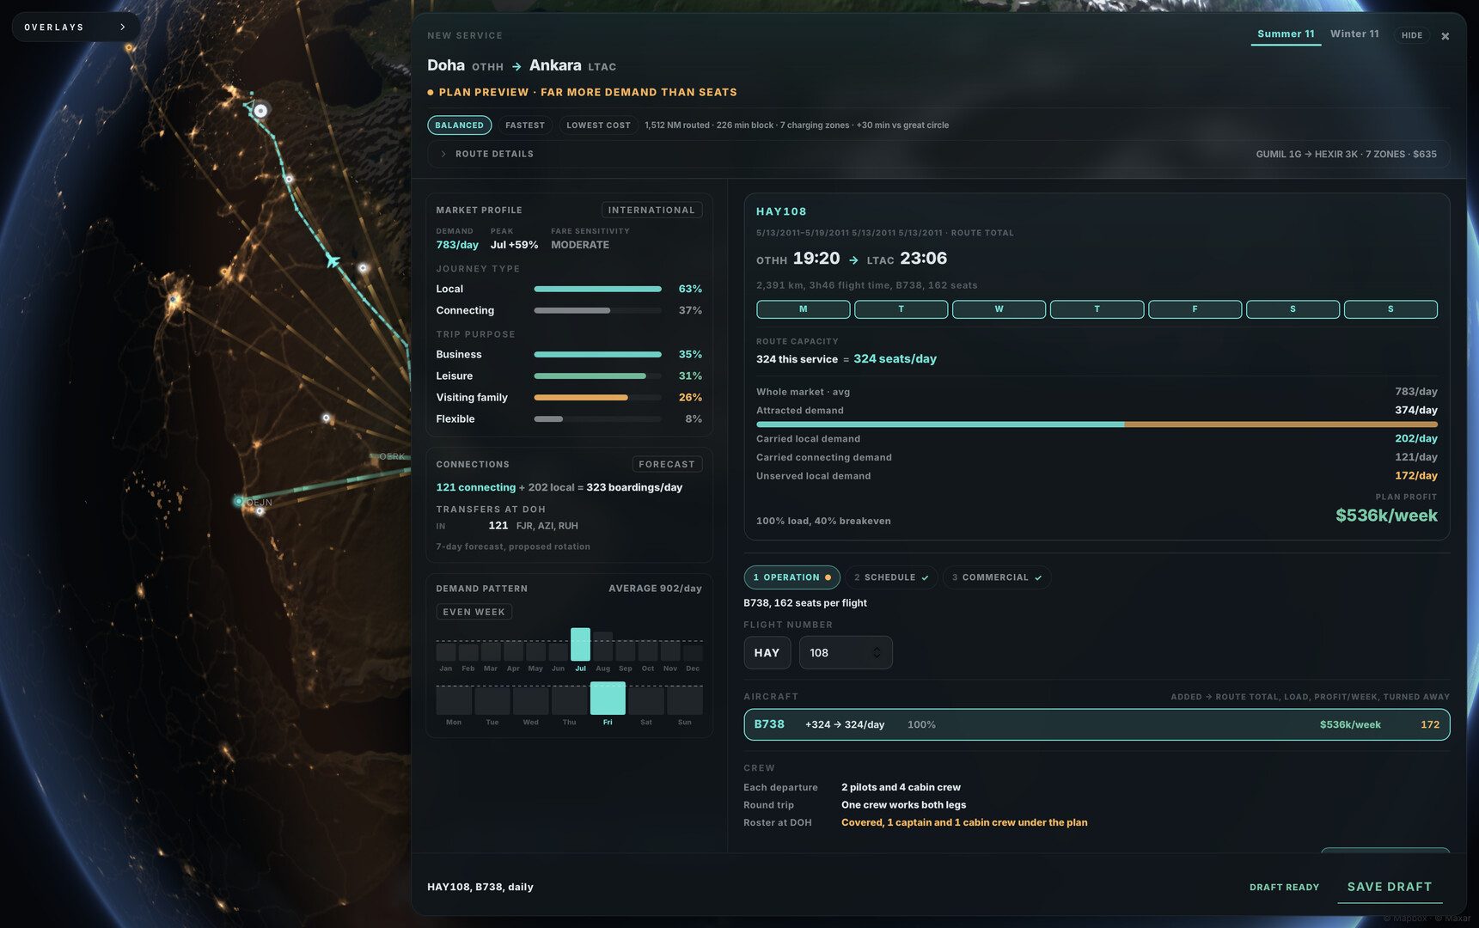Screen dimensions: 1479x928
Task: Toggle Wednesday operating day for HAY108
Action: pos(999,309)
